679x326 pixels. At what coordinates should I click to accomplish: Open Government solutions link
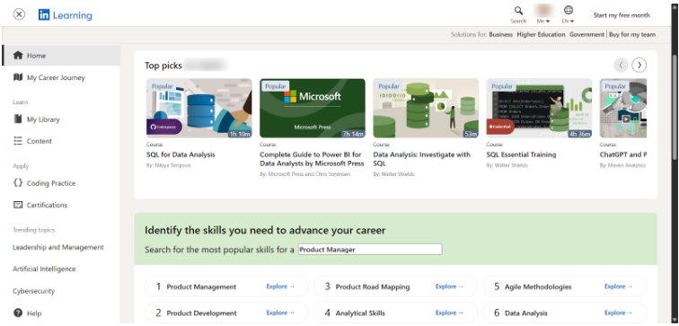(x=586, y=35)
